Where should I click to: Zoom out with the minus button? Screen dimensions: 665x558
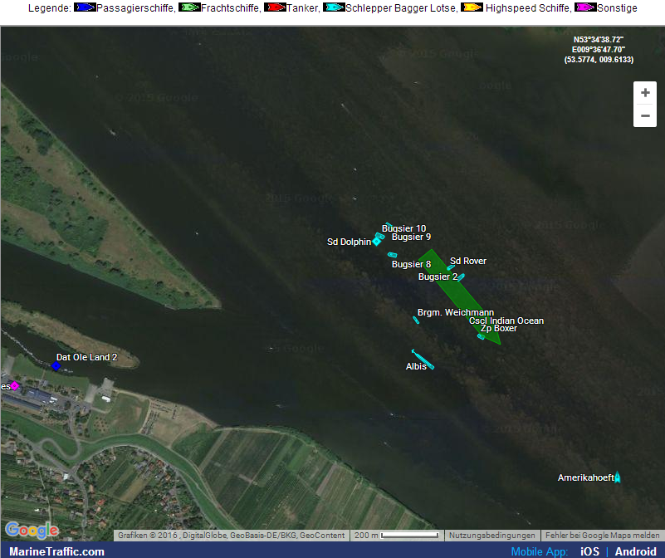(x=645, y=115)
